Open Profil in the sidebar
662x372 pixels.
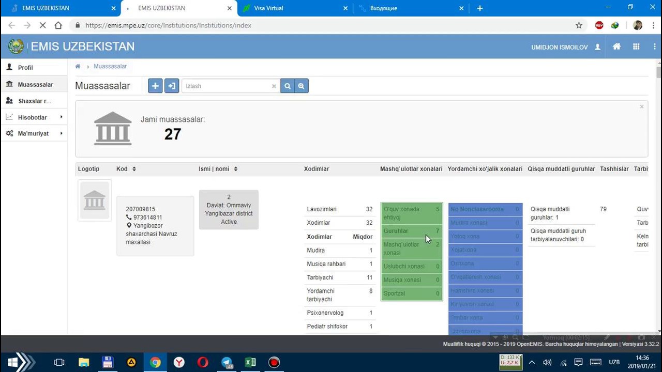click(25, 68)
